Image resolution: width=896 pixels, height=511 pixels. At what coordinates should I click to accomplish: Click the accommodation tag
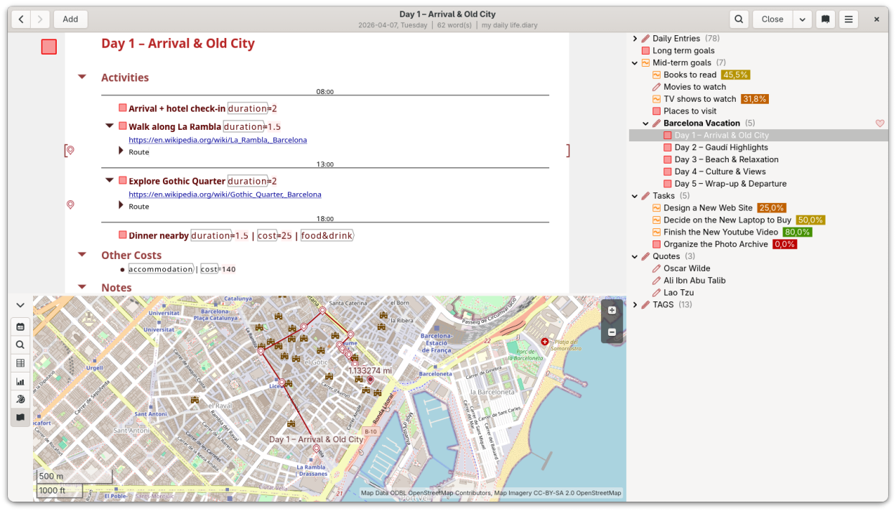[161, 269]
